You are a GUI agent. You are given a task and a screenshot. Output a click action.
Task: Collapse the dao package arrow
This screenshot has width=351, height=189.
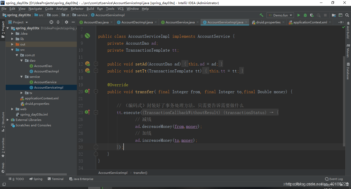(x=22, y=61)
